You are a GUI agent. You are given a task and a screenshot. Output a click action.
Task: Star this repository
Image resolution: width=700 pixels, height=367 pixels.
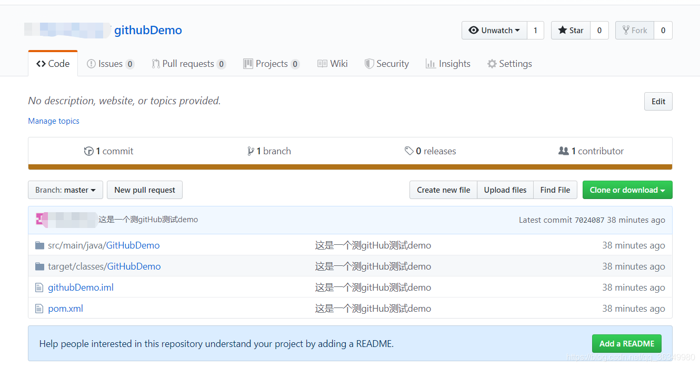click(x=571, y=30)
